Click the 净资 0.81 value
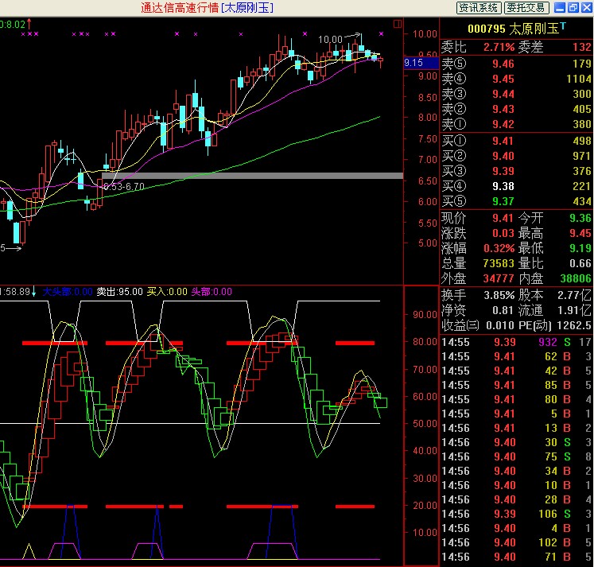Viewport: 594px width, 567px height. pos(503,311)
